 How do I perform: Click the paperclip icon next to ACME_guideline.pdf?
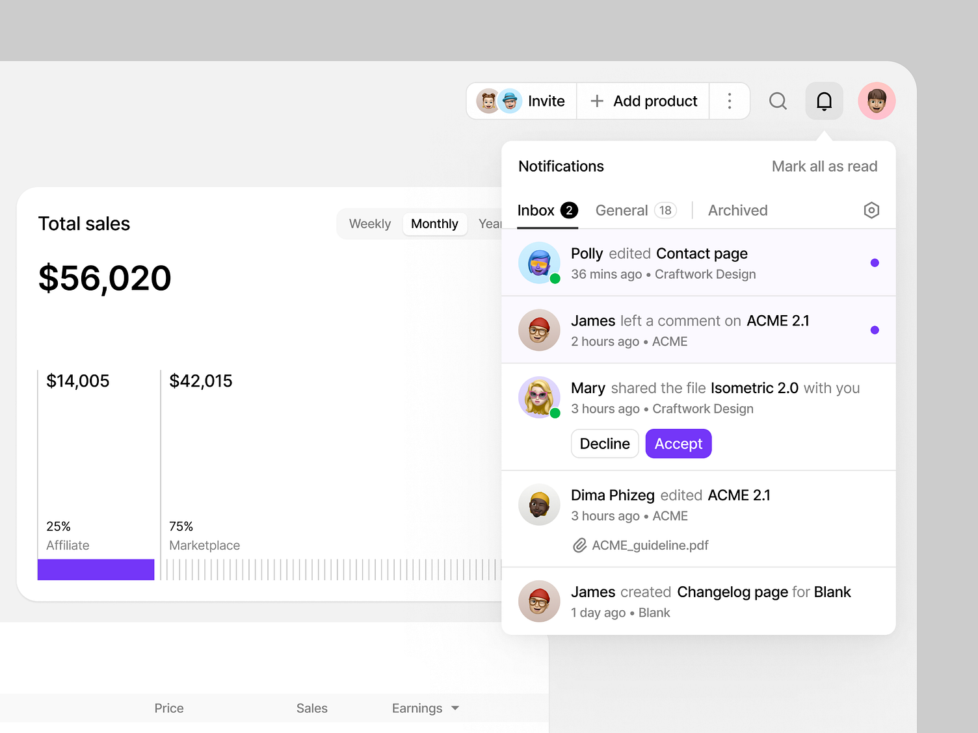(579, 545)
